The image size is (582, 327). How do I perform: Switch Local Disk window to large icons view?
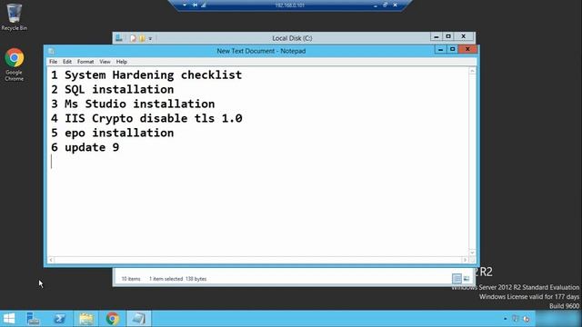[467, 279]
